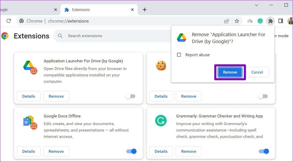This screenshot has width=293, height=162.
Task: Focus the Search extensions field
Action: pyautogui.click(x=112, y=36)
